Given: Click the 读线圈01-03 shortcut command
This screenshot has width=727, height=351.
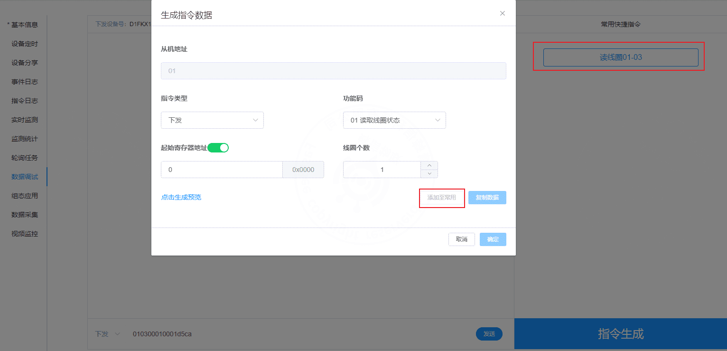Looking at the screenshot, I should point(621,57).
